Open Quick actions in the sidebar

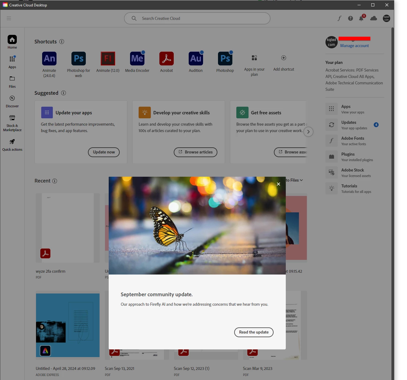[x=12, y=145]
